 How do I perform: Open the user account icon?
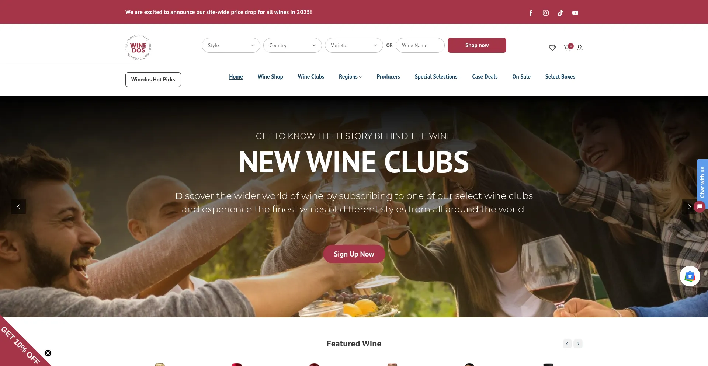click(580, 48)
